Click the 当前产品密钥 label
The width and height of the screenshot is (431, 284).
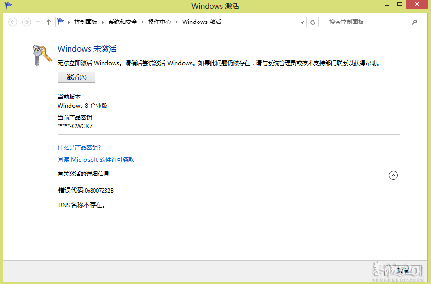coord(74,117)
